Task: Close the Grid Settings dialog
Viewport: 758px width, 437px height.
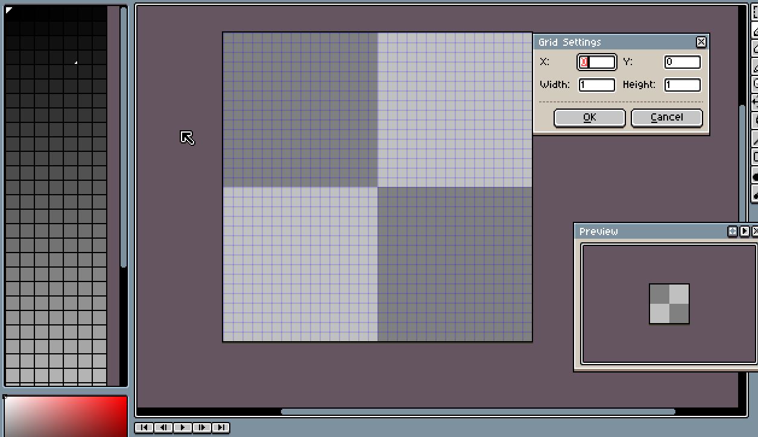Action: [x=701, y=42]
